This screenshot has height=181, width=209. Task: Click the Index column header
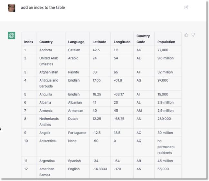[x=29, y=42]
